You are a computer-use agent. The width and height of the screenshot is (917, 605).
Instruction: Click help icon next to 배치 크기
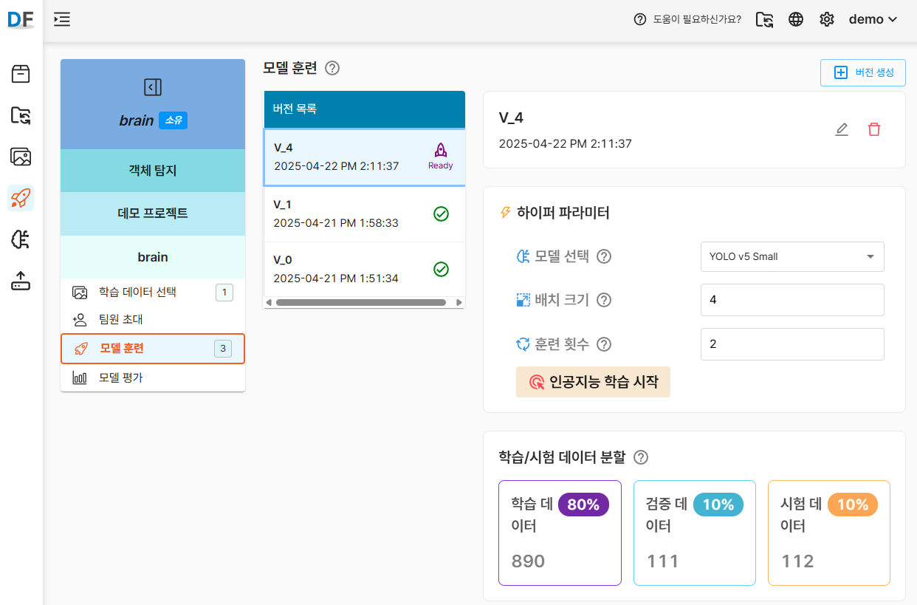coord(604,300)
